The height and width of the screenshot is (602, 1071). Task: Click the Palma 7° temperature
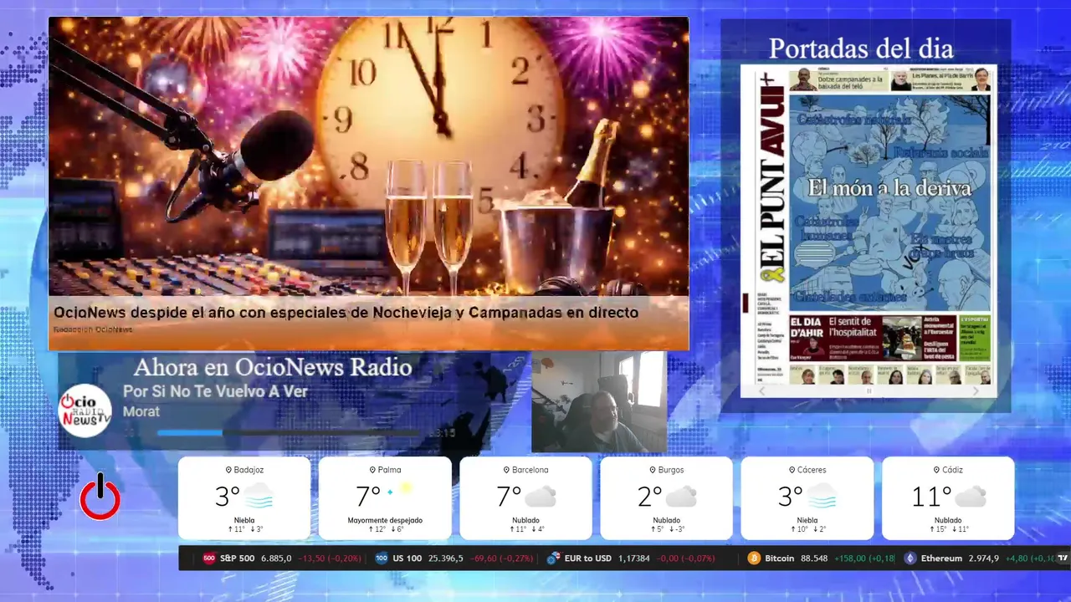368,497
